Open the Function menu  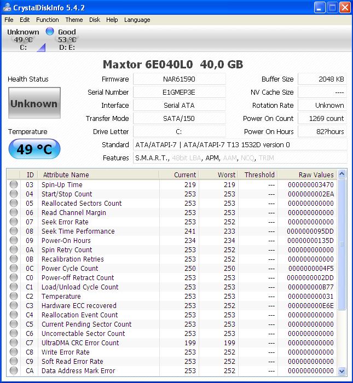[48, 20]
